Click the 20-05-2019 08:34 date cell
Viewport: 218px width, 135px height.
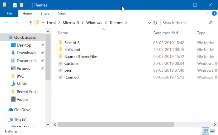click(x=169, y=64)
